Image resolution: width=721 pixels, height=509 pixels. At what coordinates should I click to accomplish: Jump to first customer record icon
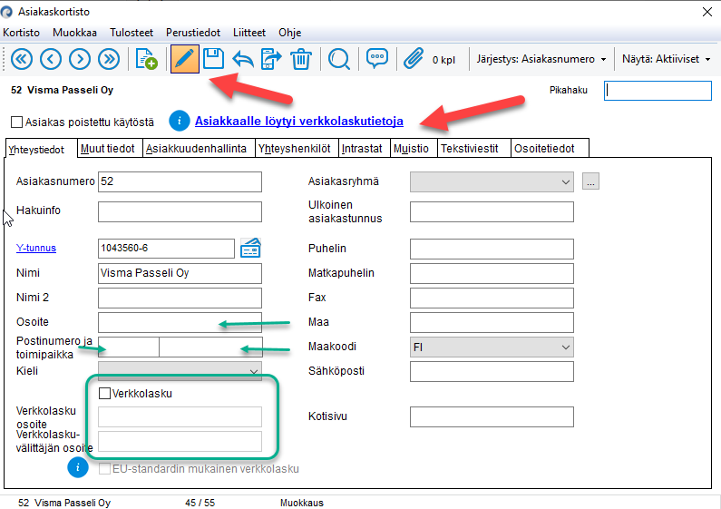click(21, 59)
